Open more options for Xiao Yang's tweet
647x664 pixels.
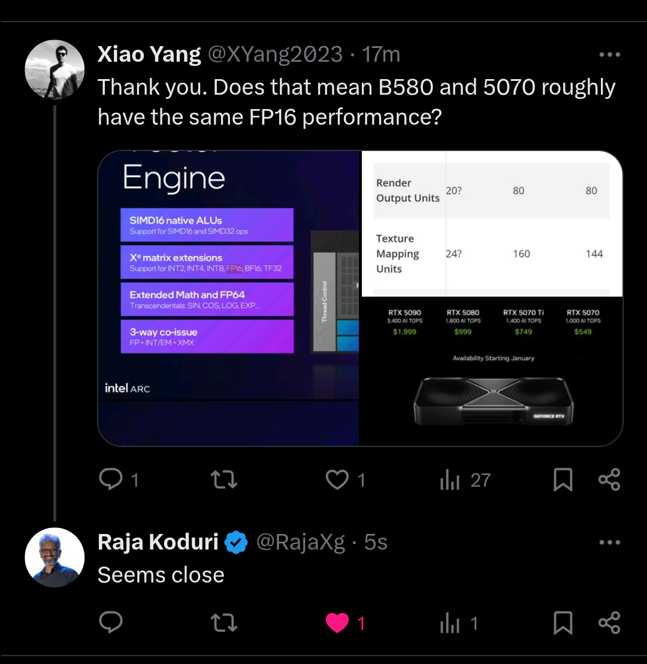(609, 55)
